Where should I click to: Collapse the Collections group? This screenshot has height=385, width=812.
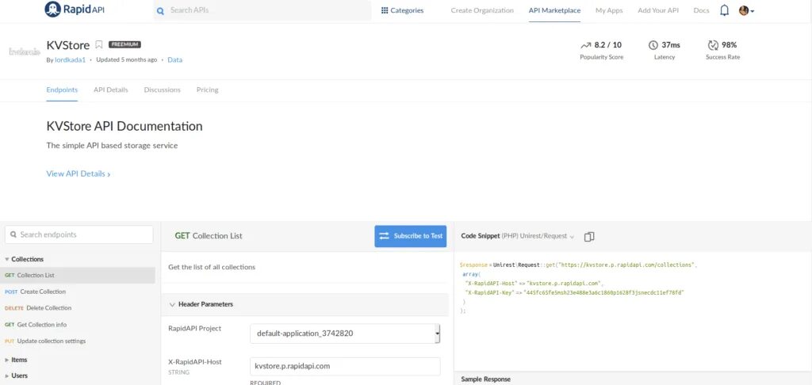tap(25, 259)
